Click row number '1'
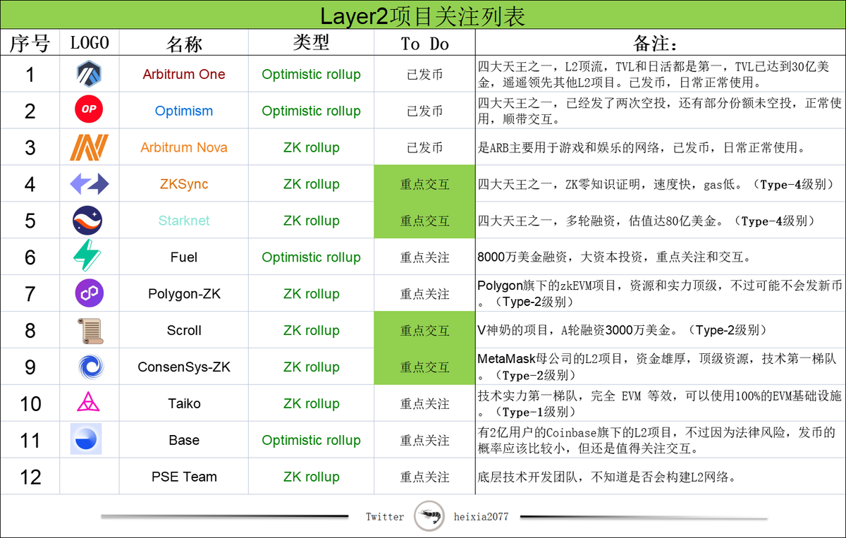The height and width of the screenshot is (538, 846). click(x=30, y=74)
